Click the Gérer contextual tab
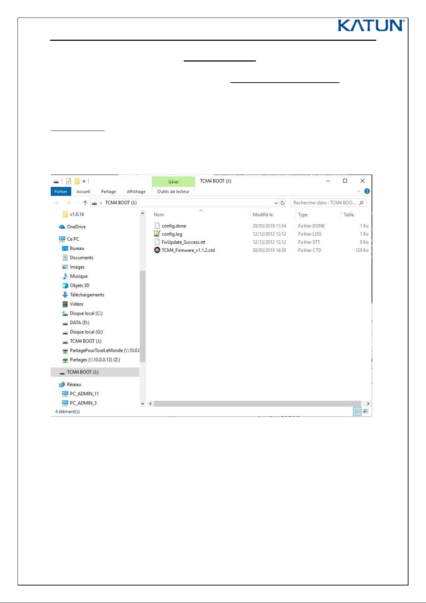This screenshot has width=426, height=603. click(173, 182)
